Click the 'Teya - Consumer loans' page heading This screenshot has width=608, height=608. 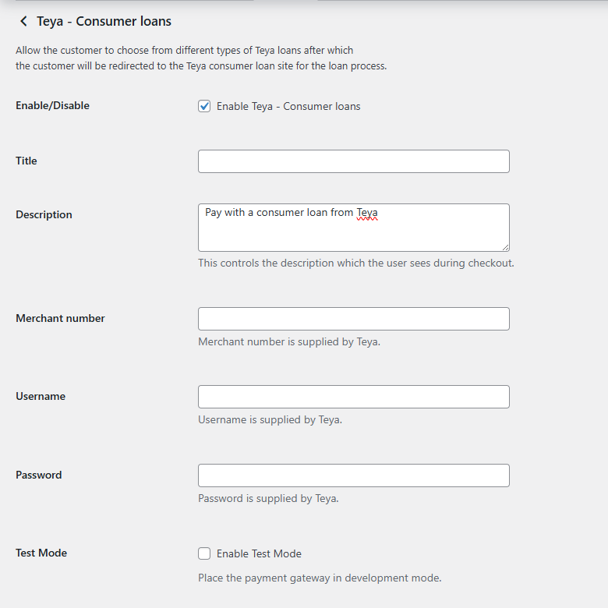104,21
